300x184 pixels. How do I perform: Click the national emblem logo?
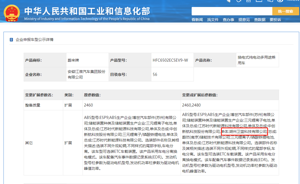pos(12,13)
